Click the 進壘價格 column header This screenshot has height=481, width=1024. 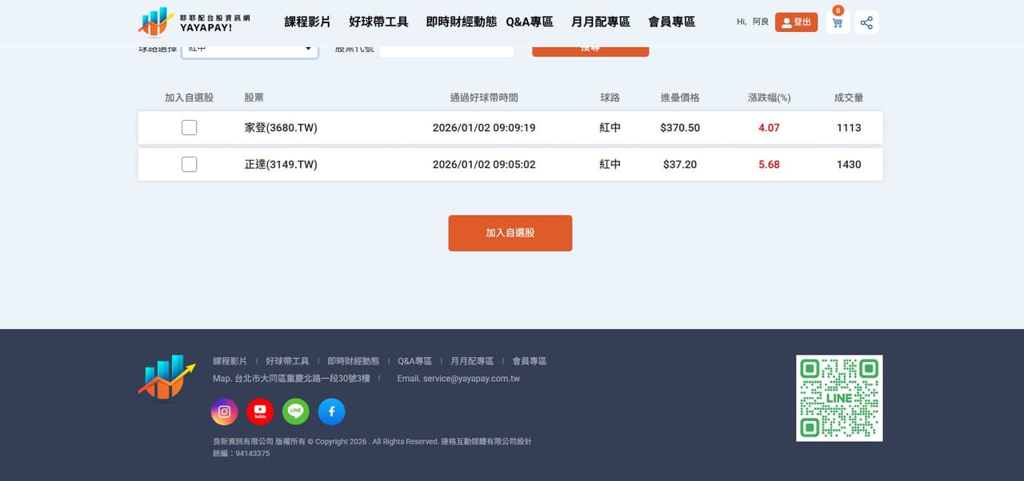(x=680, y=97)
